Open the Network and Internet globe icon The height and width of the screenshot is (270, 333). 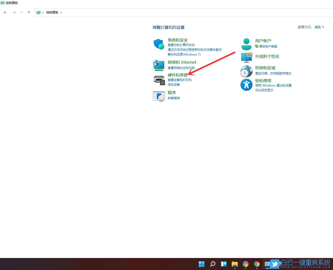[x=159, y=65]
